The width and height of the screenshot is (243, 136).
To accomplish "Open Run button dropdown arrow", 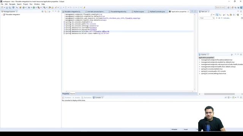I will coord(36,8).
